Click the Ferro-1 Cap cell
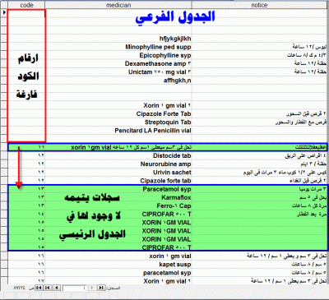Image resolution: width=329 pixels, height=300 pixels. click(x=118, y=205)
